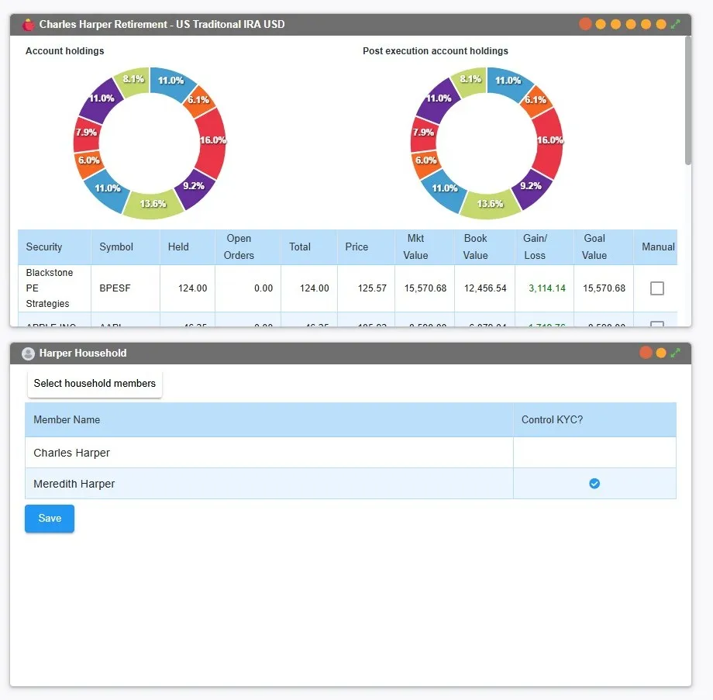Uncheck Control KYC for Meredith Harper
Viewport: 713px width, 700px height.
594,484
